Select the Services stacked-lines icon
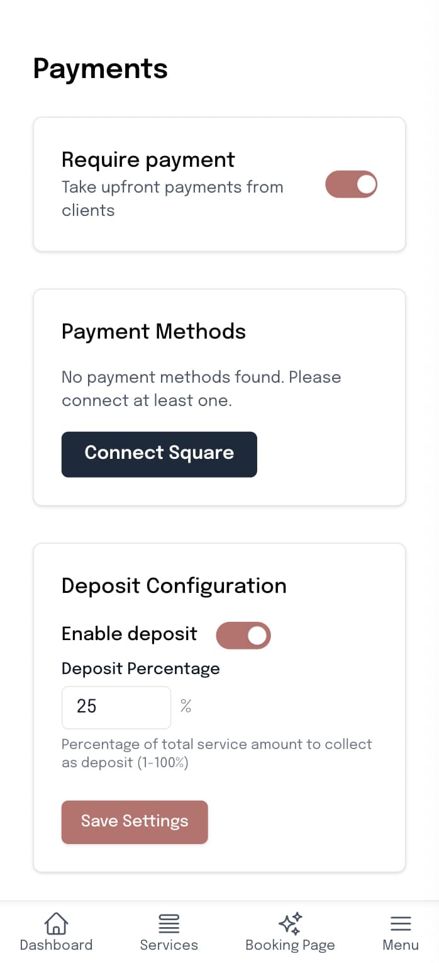 [169, 923]
